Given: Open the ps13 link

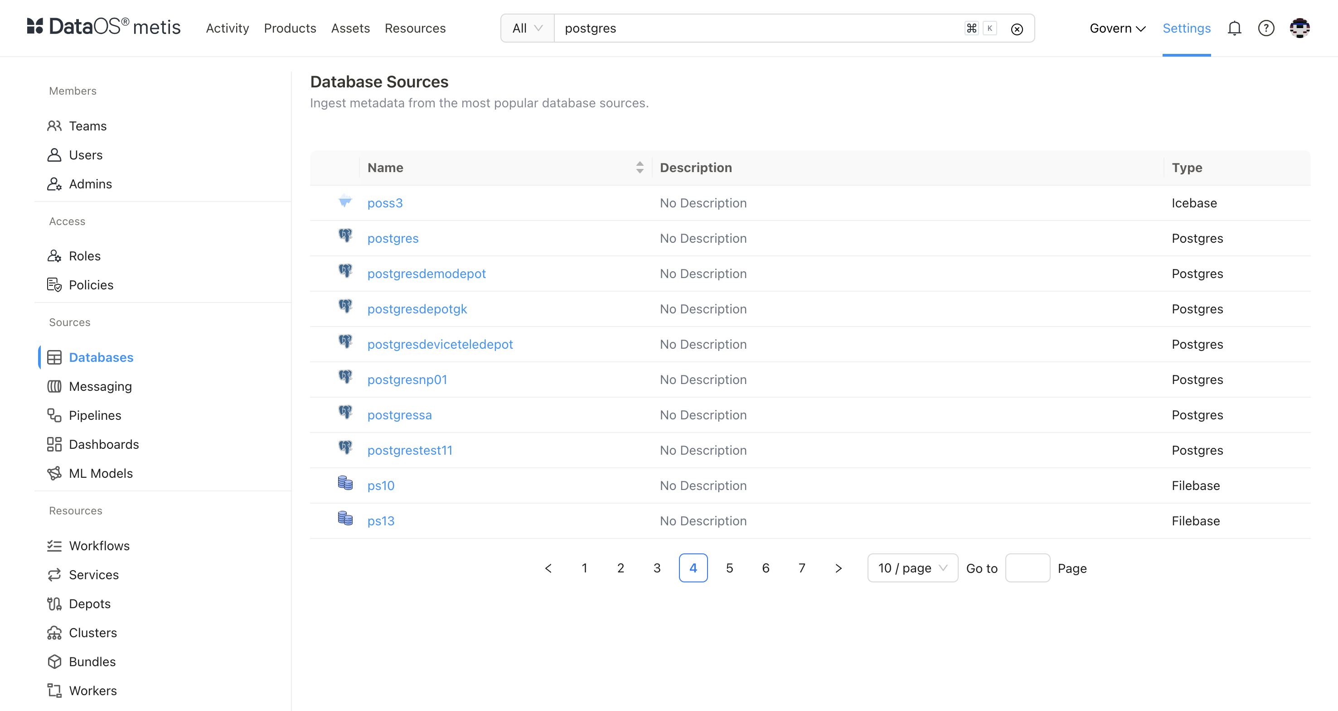Looking at the screenshot, I should click(x=381, y=520).
